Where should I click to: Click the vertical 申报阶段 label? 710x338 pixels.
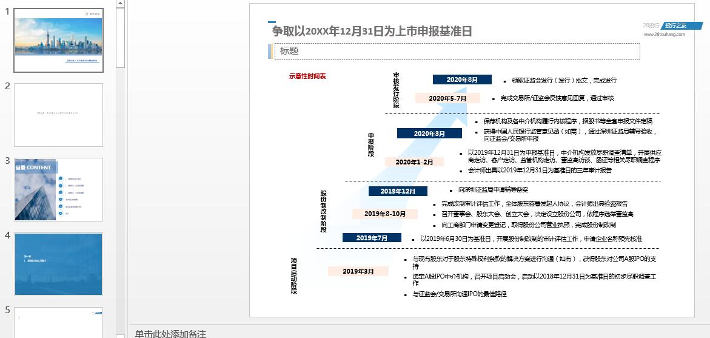371,145
